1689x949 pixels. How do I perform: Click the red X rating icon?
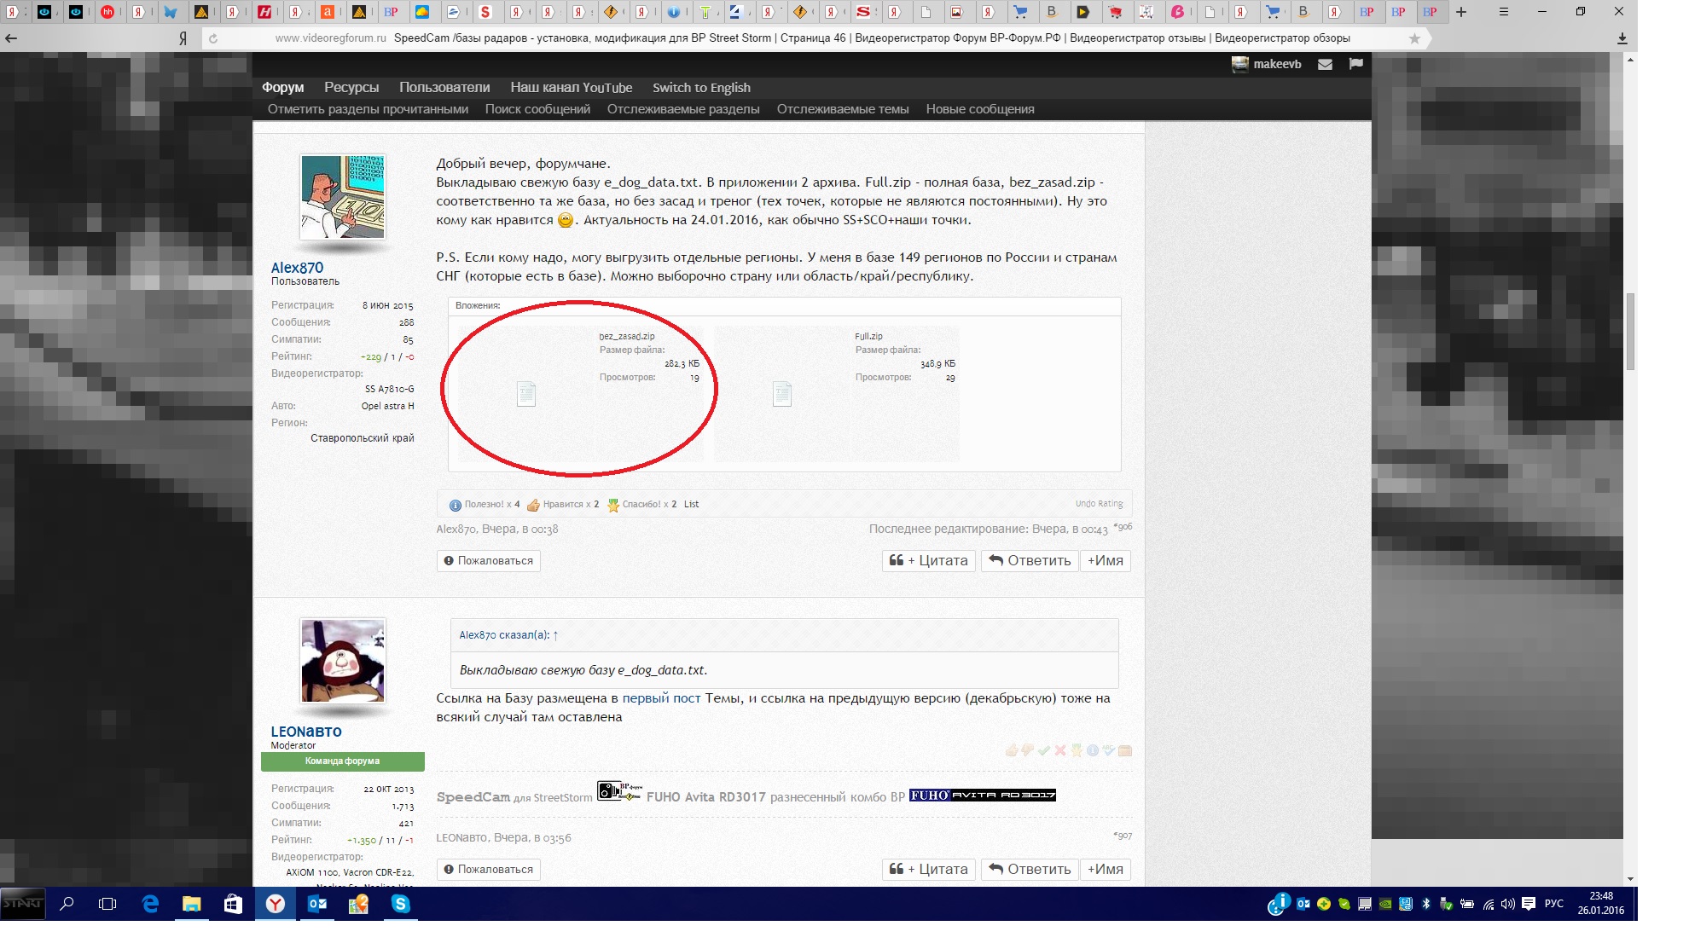click(1060, 750)
